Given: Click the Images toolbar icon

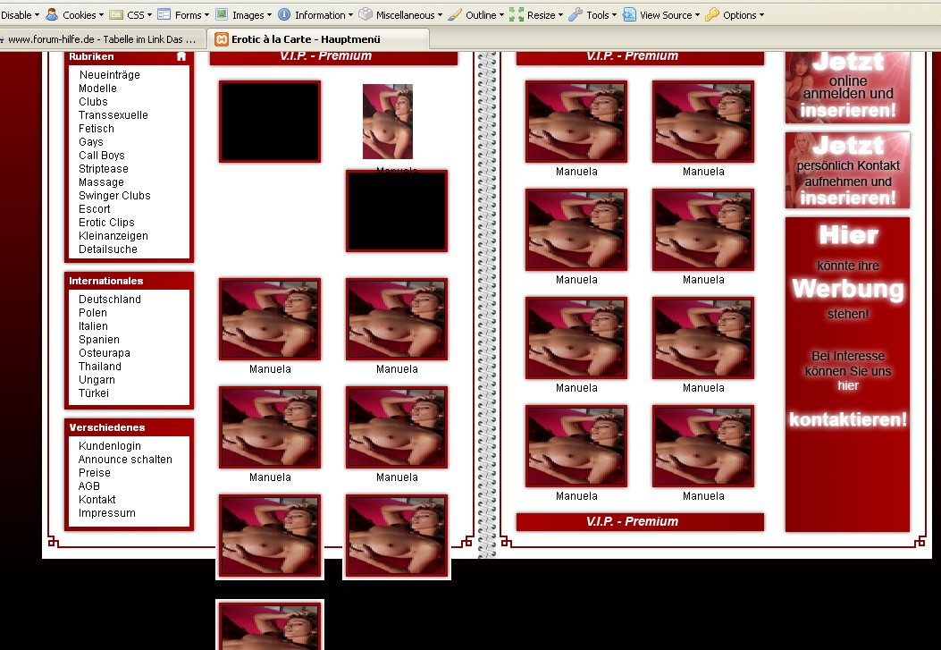Looking at the screenshot, I should pos(222,14).
